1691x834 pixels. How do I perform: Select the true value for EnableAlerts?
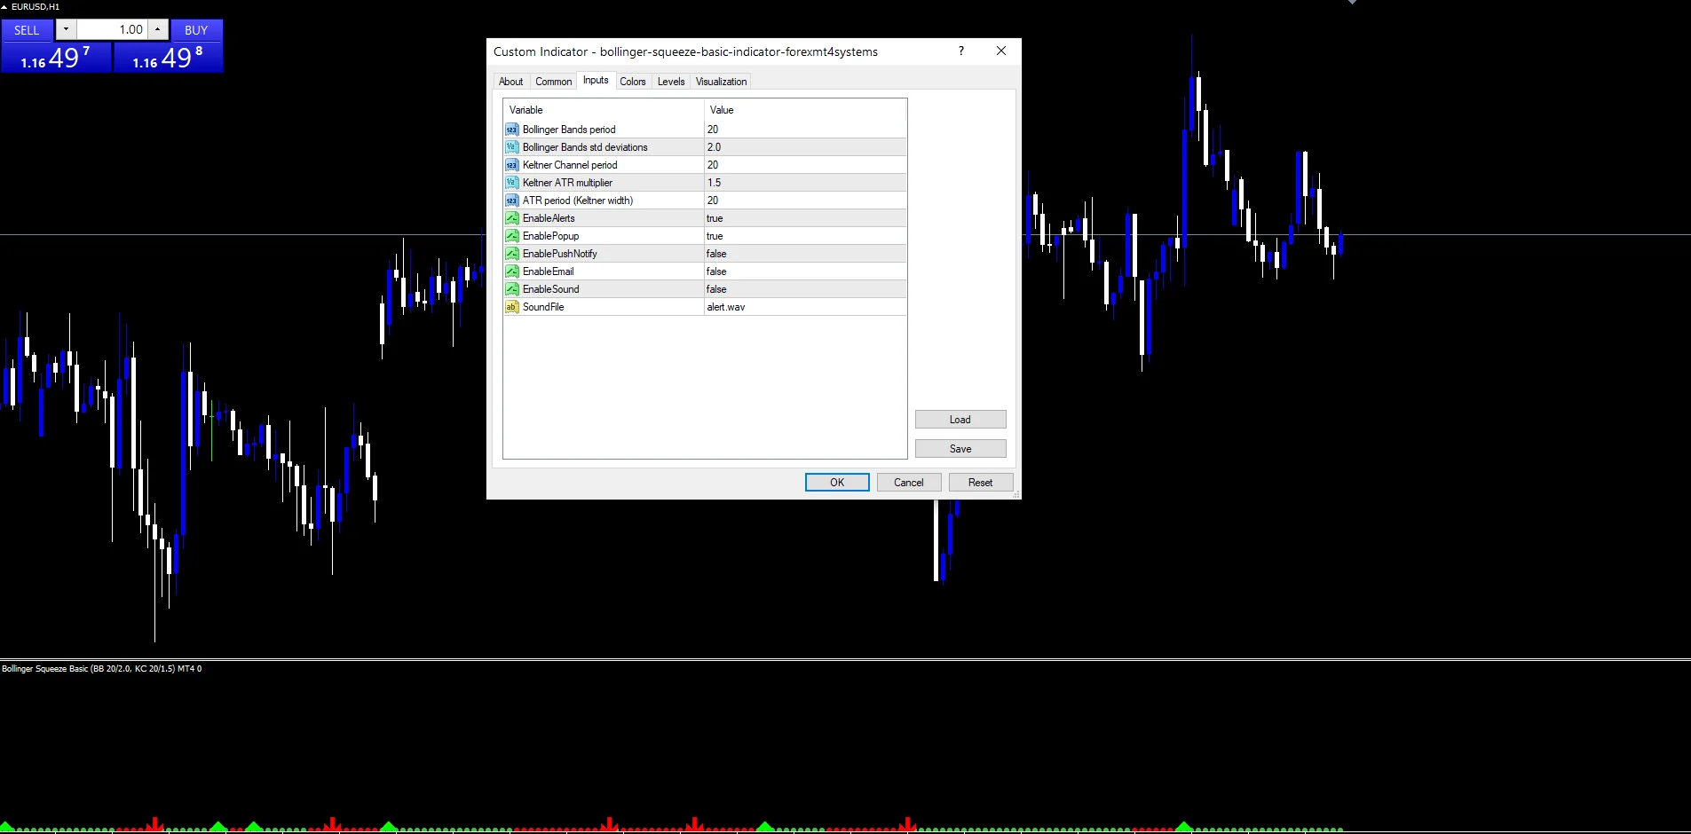click(805, 218)
